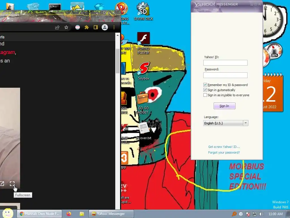Open the Help menu in Yahoo Messenger
This screenshot has width=290, height=218.
pos(216,10)
